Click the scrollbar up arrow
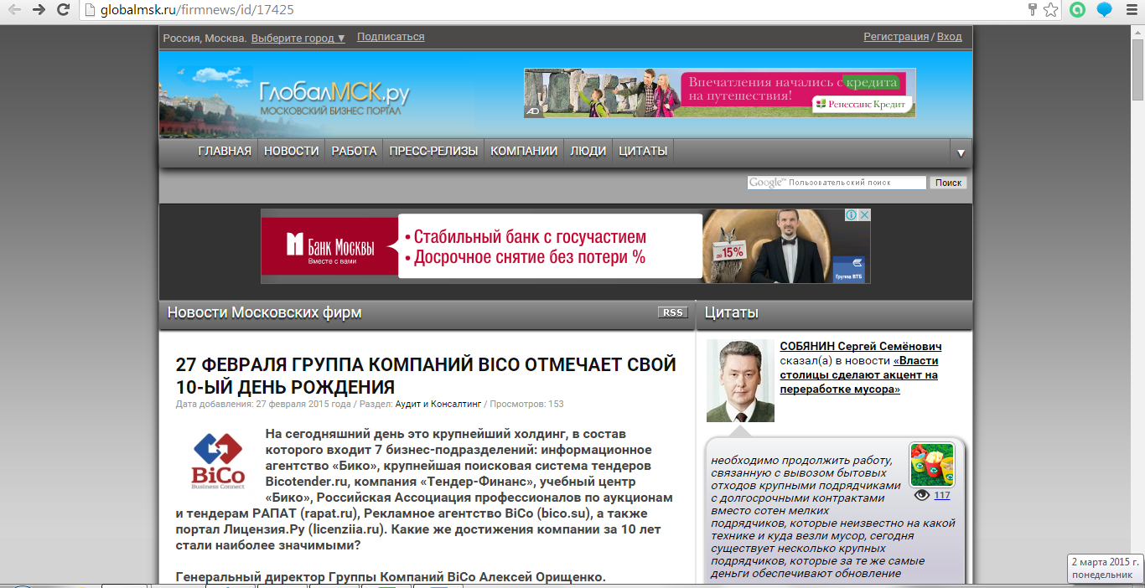Viewport: 1145px width, 588px height. point(1137,32)
